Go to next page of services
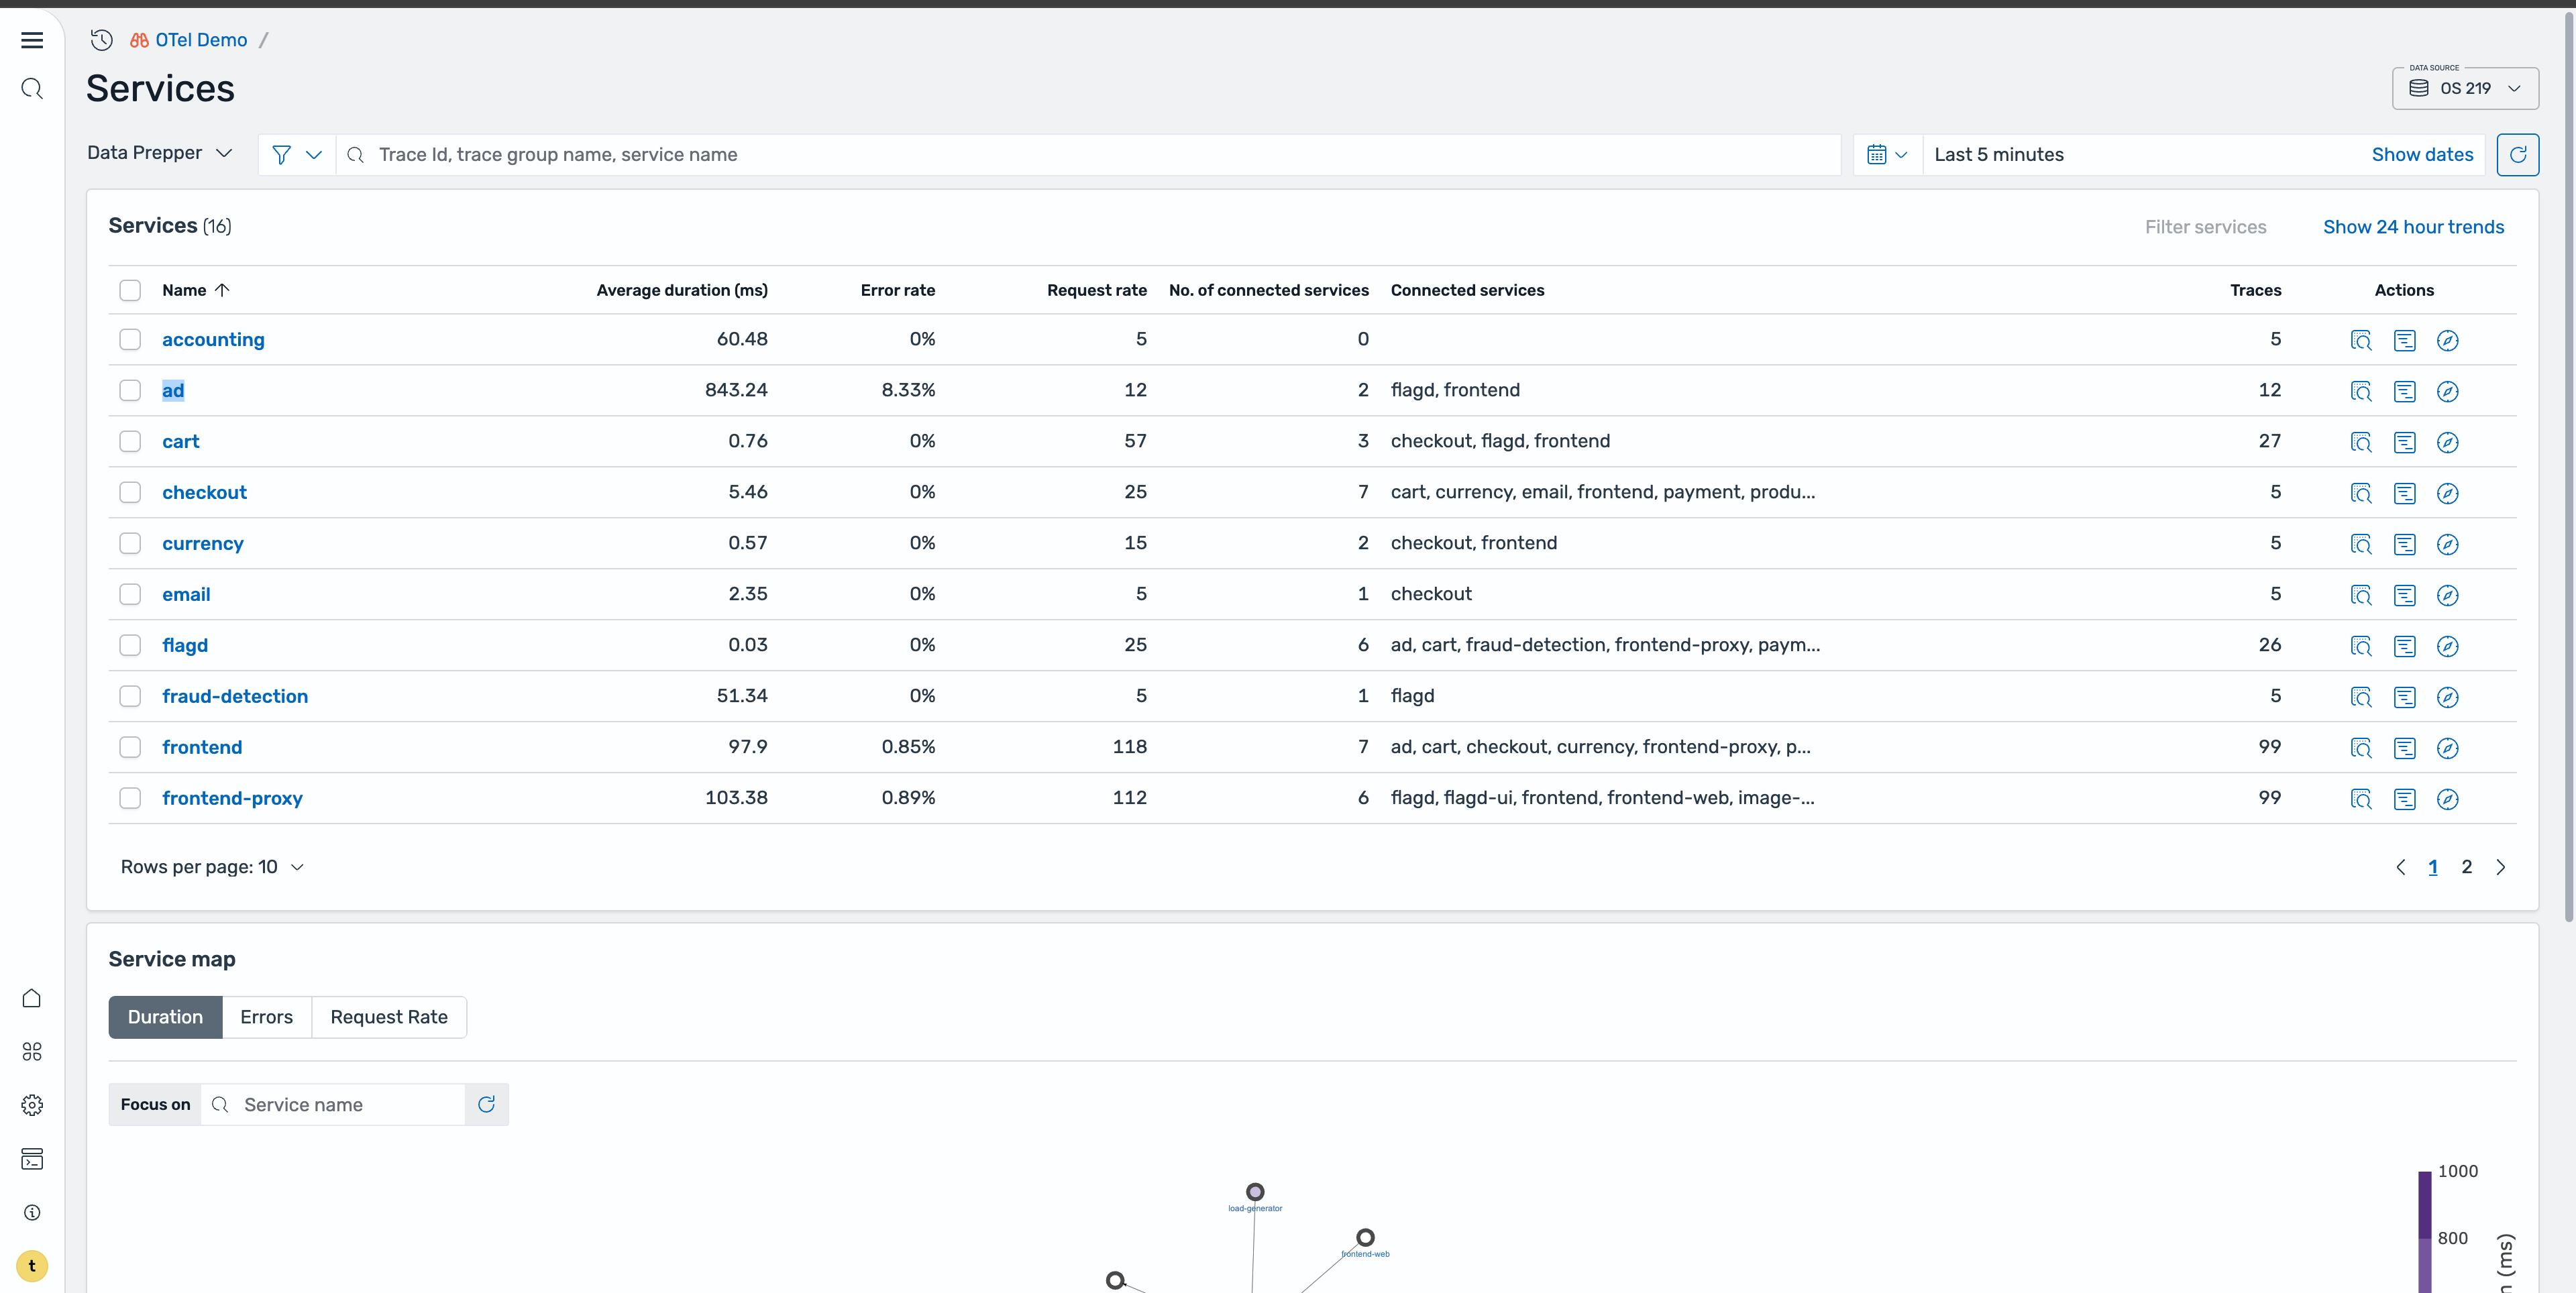Viewport: 2576px width, 1293px height. [2500, 867]
